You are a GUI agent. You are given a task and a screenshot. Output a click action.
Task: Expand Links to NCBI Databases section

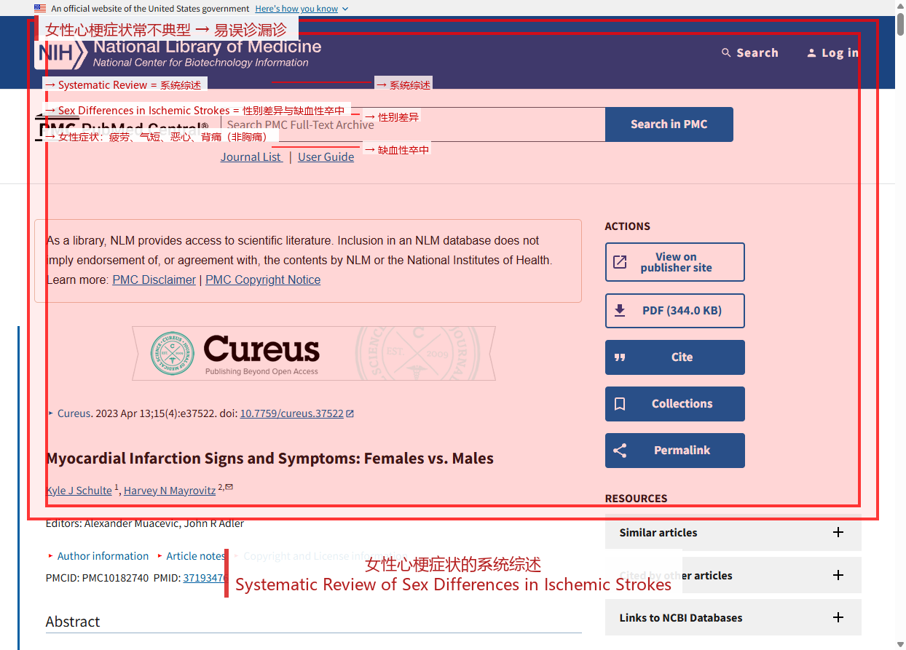(733, 617)
